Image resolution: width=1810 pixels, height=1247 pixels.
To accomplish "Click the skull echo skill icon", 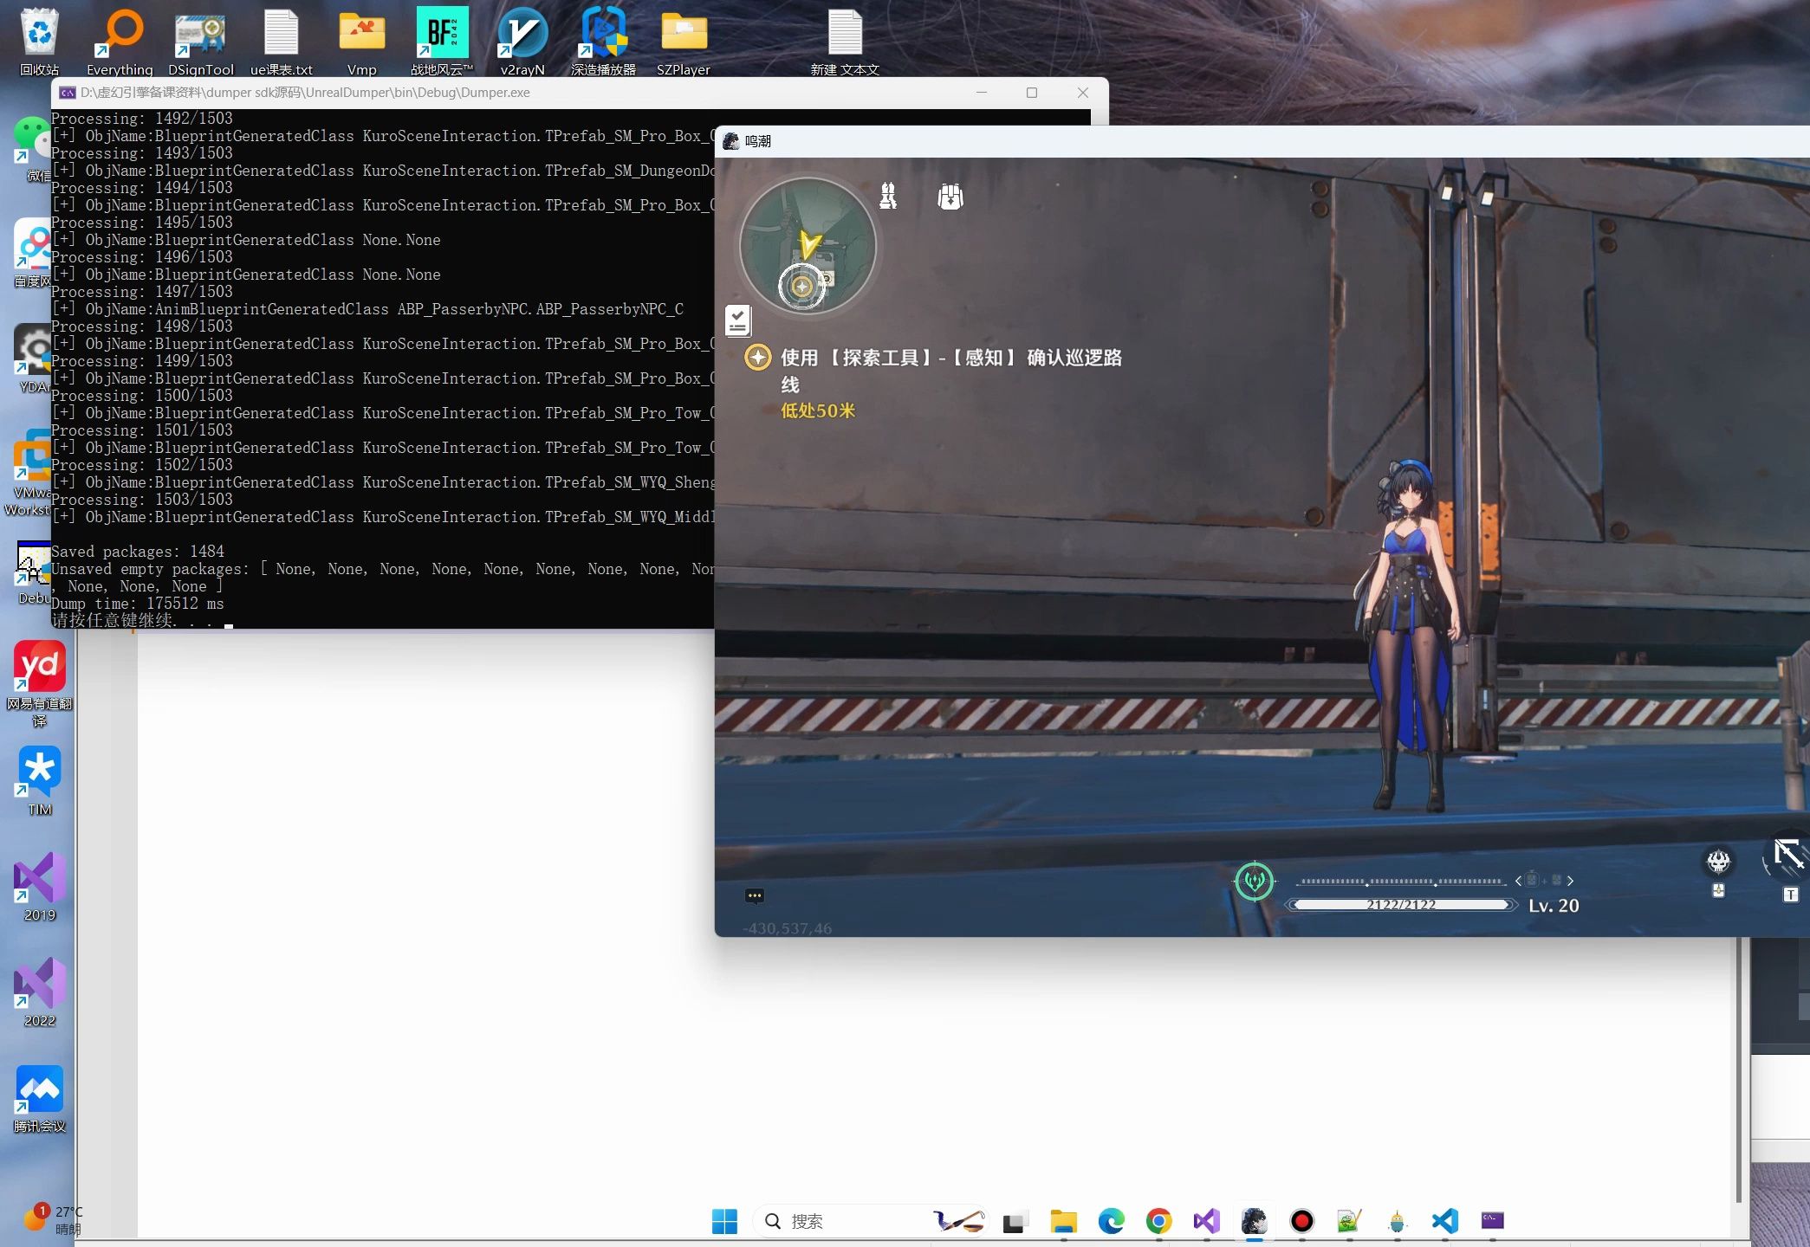I will [x=1718, y=861].
